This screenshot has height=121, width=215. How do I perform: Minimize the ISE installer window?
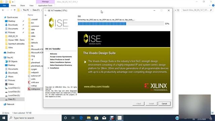pos(155,10)
